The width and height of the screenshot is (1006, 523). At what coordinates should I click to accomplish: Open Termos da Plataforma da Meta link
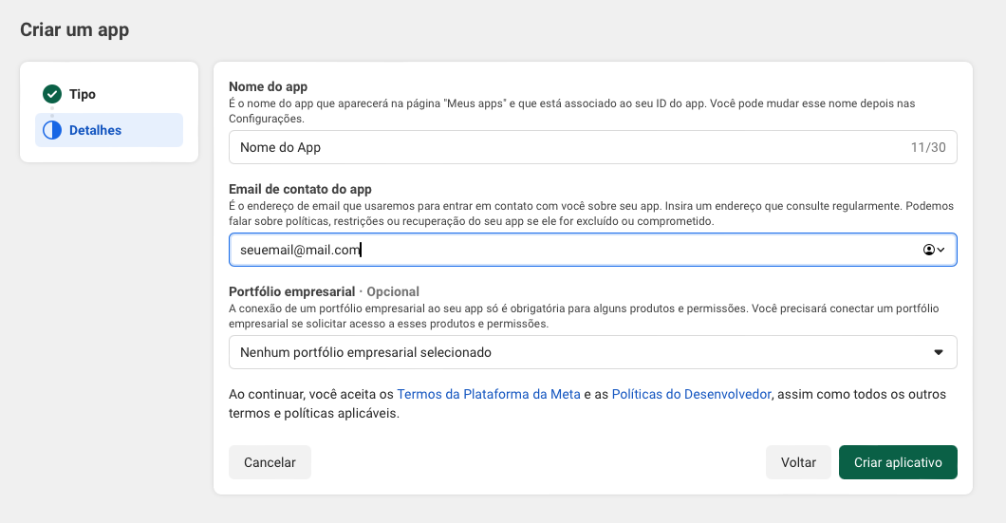tap(488, 394)
